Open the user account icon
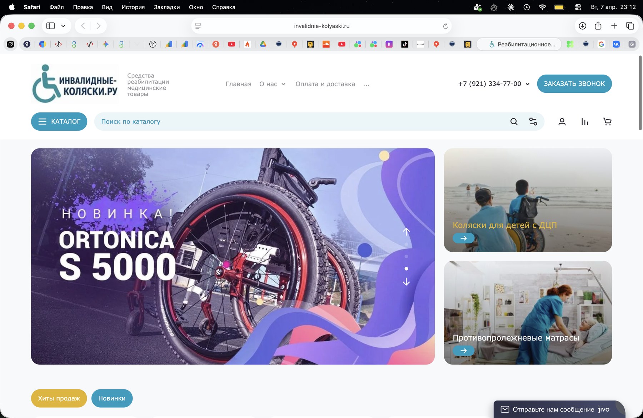Image resolution: width=643 pixels, height=418 pixels. point(562,122)
